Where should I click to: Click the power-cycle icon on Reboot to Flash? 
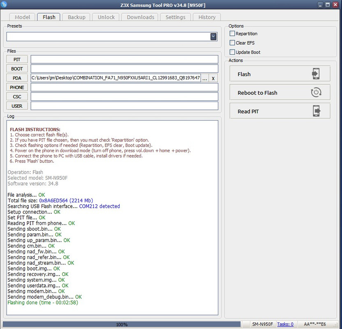tap(316, 92)
